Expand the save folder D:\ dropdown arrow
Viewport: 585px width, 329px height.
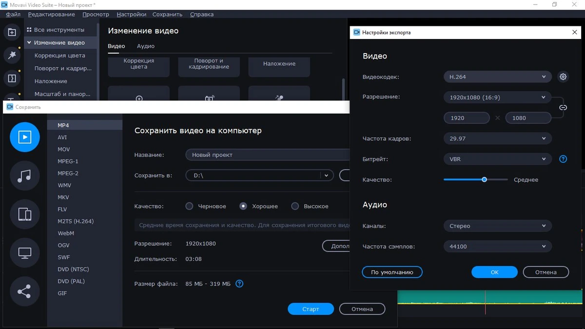click(x=327, y=175)
